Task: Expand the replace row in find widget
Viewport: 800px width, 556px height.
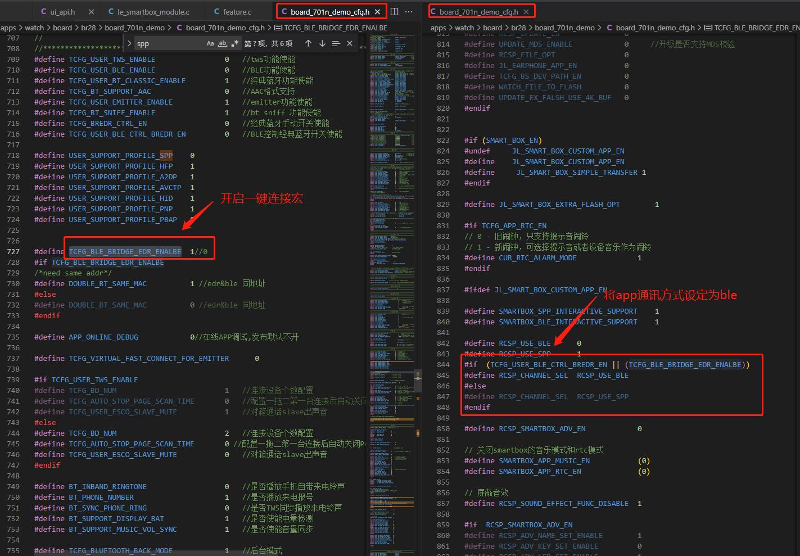Action: coord(129,43)
